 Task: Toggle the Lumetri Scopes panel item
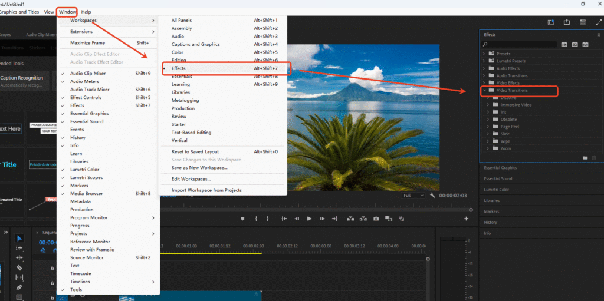[86, 177]
